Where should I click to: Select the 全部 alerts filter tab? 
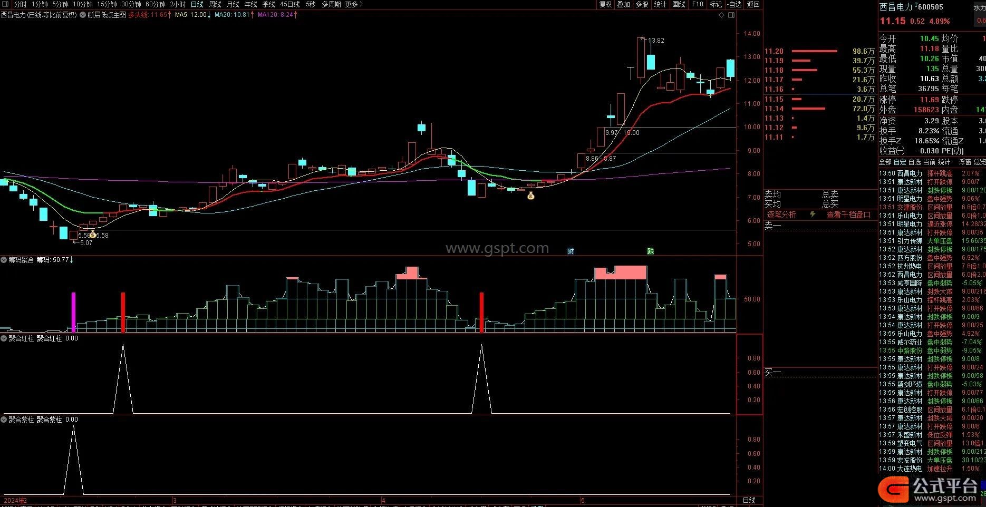885,162
